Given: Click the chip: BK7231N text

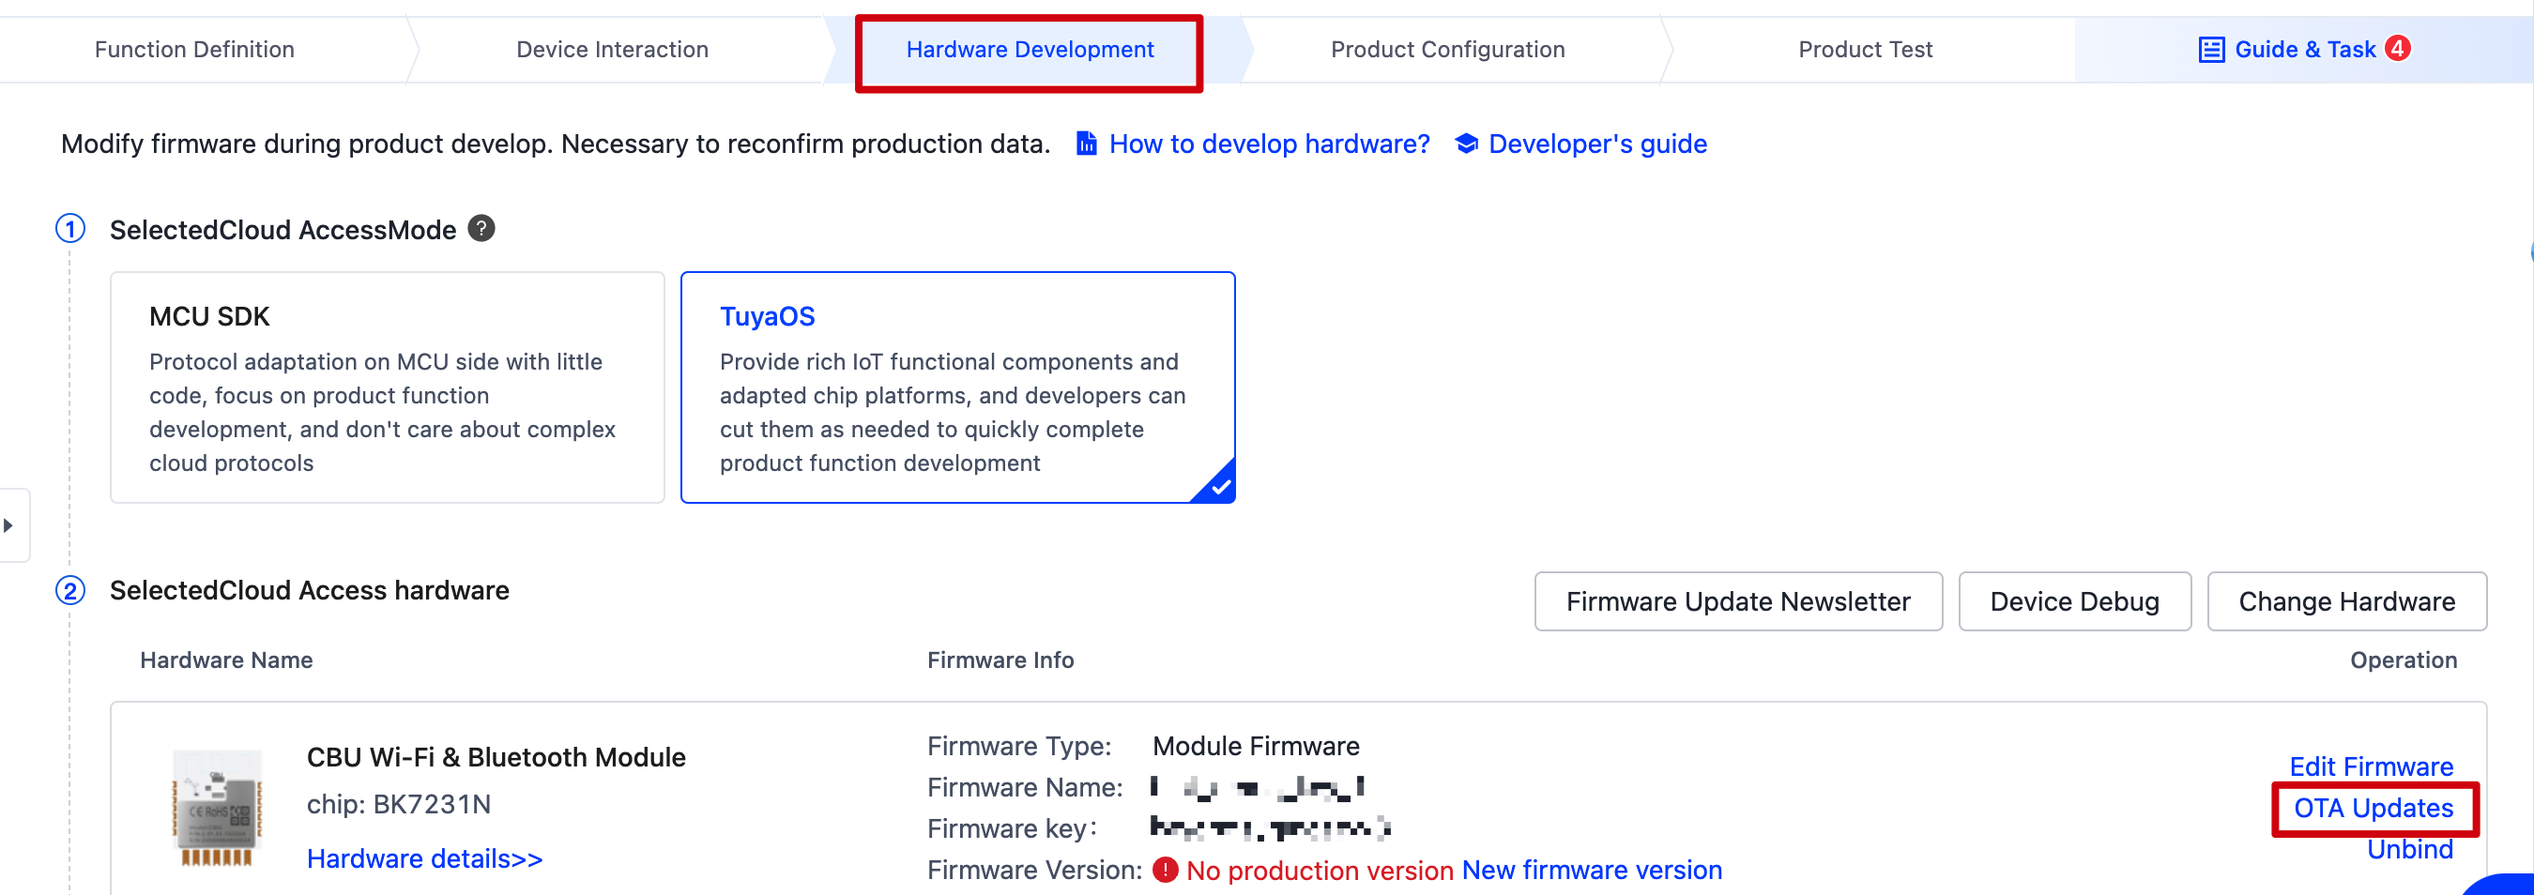Looking at the screenshot, I should click(x=398, y=805).
